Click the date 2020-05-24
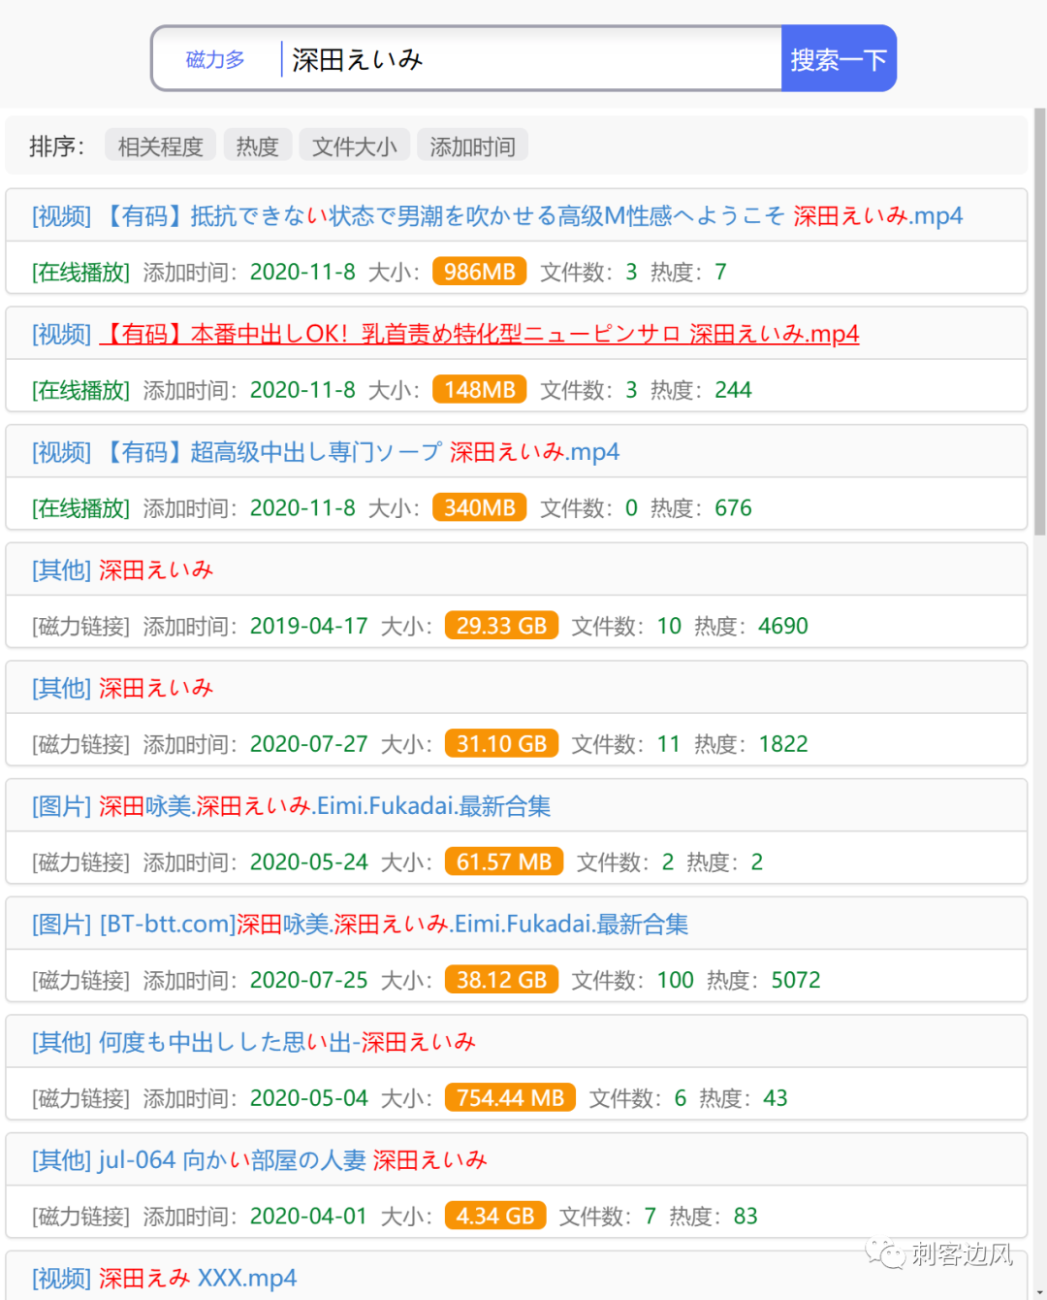 tap(309, 862)
